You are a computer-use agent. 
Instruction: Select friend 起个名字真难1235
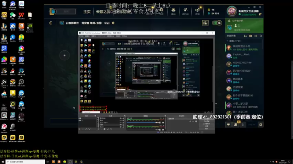point(244,97)
